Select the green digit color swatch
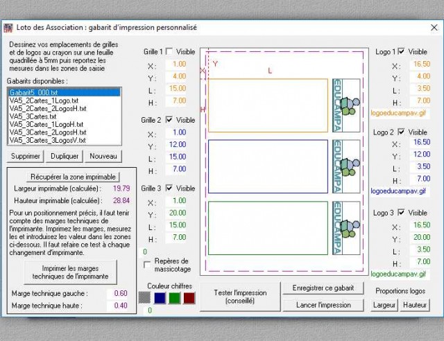This screenshot has height=341, width=444. (x=174, y=297)
